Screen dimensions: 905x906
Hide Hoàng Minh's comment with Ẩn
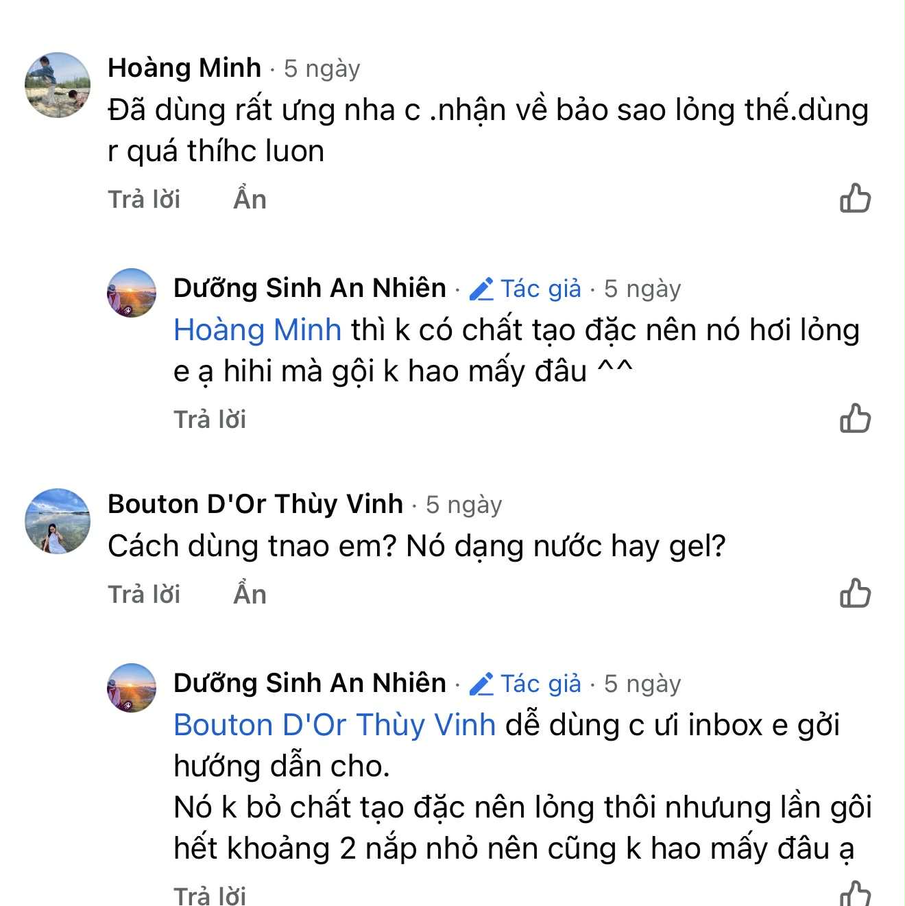tap(250, 200)
